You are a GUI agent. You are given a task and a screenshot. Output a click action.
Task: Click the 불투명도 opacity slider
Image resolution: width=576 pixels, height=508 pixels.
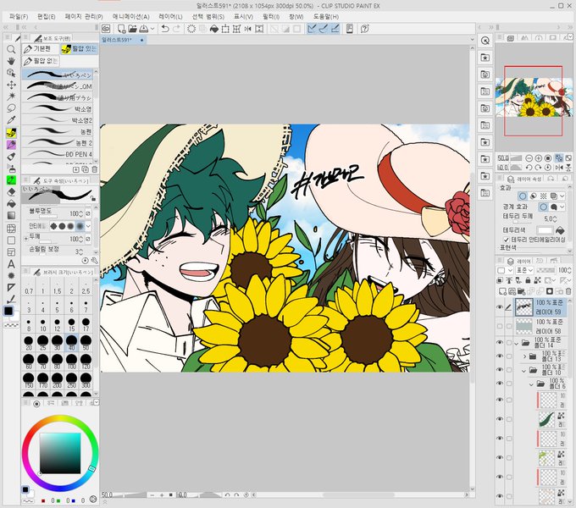(x=47, y=217)
